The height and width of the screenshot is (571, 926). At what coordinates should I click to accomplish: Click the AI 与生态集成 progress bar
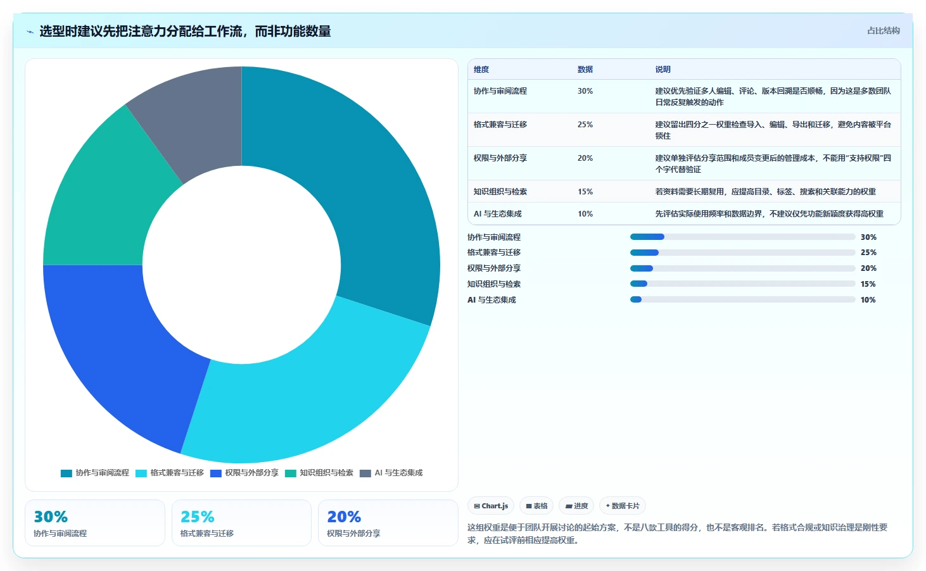point(742,299)
